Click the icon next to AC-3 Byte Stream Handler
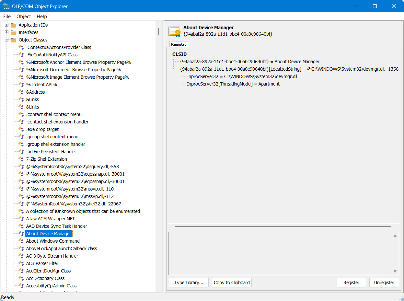The height and width of the screenshot is (301, 404). [x=21, y=256]
